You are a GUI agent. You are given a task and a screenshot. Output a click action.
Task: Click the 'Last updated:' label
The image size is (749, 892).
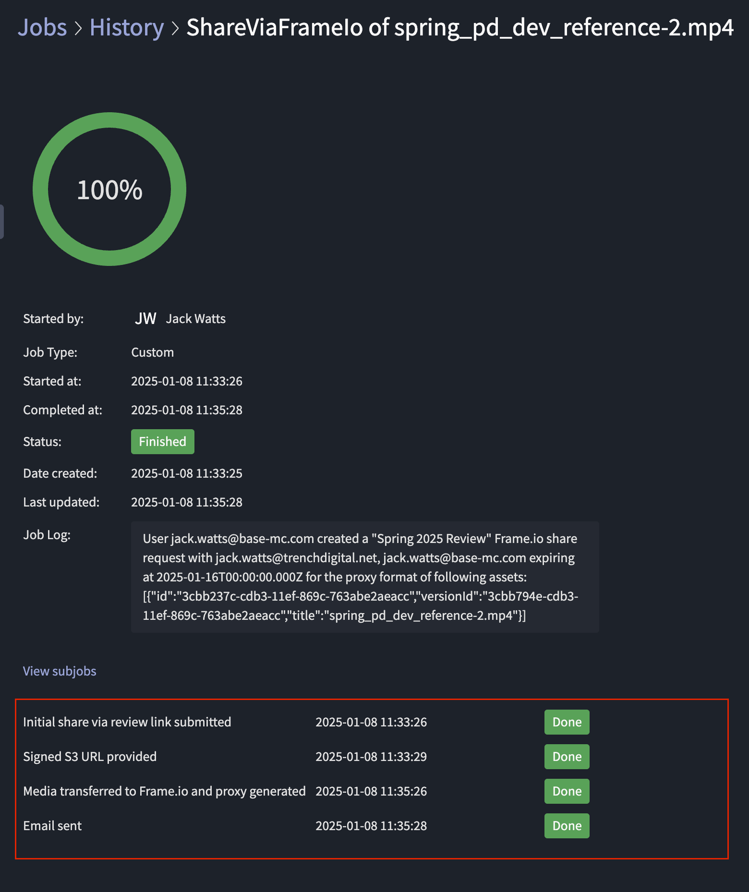pos(61,502)
